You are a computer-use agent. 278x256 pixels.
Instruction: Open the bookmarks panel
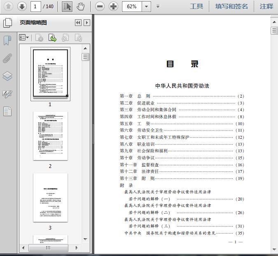[x=7, y=40]
